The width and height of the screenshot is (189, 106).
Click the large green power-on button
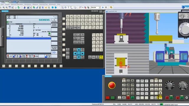pyautogui.click(x=113, y=98)
